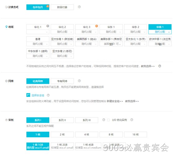The height and width of the screenshot is (155, 173).
Task: Expand zone dropdown under 华东 2
Action: [135, 32]
